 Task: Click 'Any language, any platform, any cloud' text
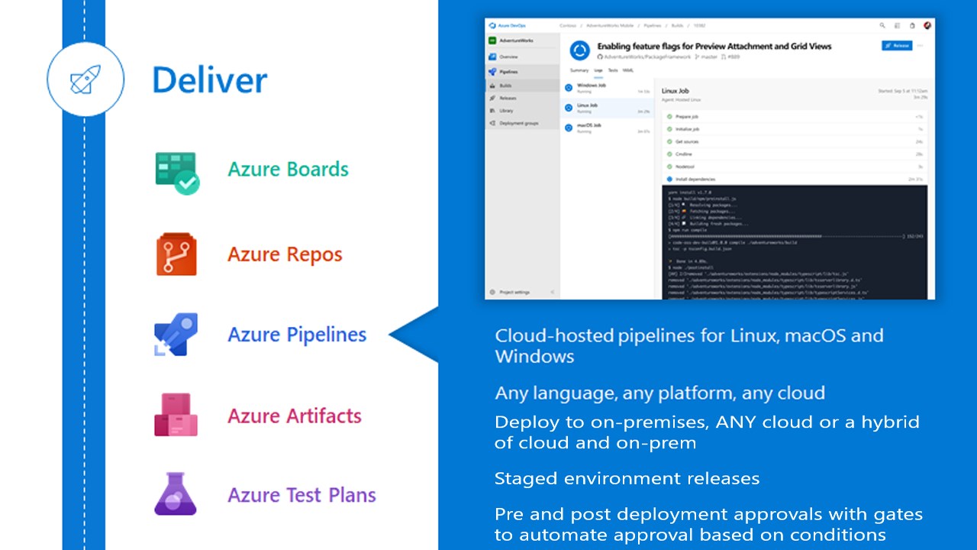point(659,394)
